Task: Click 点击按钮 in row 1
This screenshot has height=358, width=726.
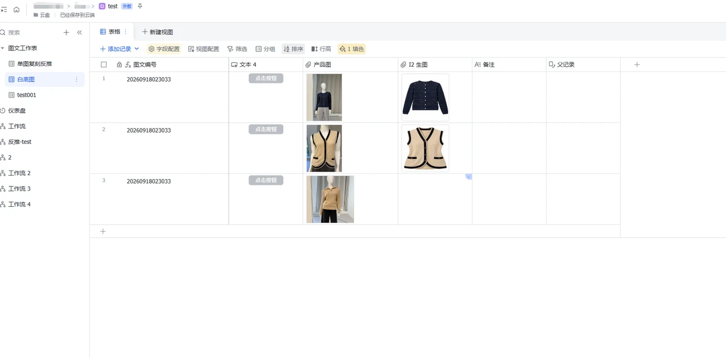Action: click(x=266, y=78)
